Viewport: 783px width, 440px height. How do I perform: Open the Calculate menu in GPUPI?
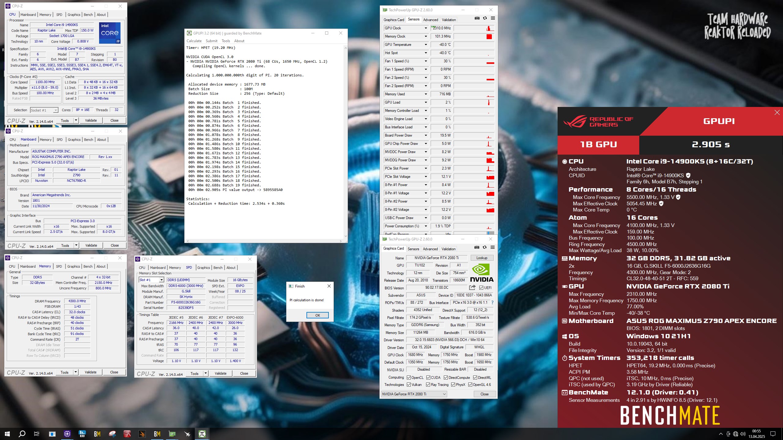pos(194,41)
